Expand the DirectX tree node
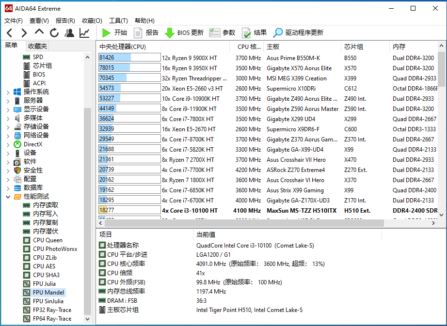 (8, 145)
